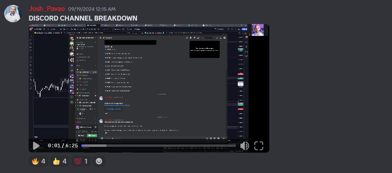Seek along the video progress bar
This screenshot has width=392, height=173.
tap(158, 145)
